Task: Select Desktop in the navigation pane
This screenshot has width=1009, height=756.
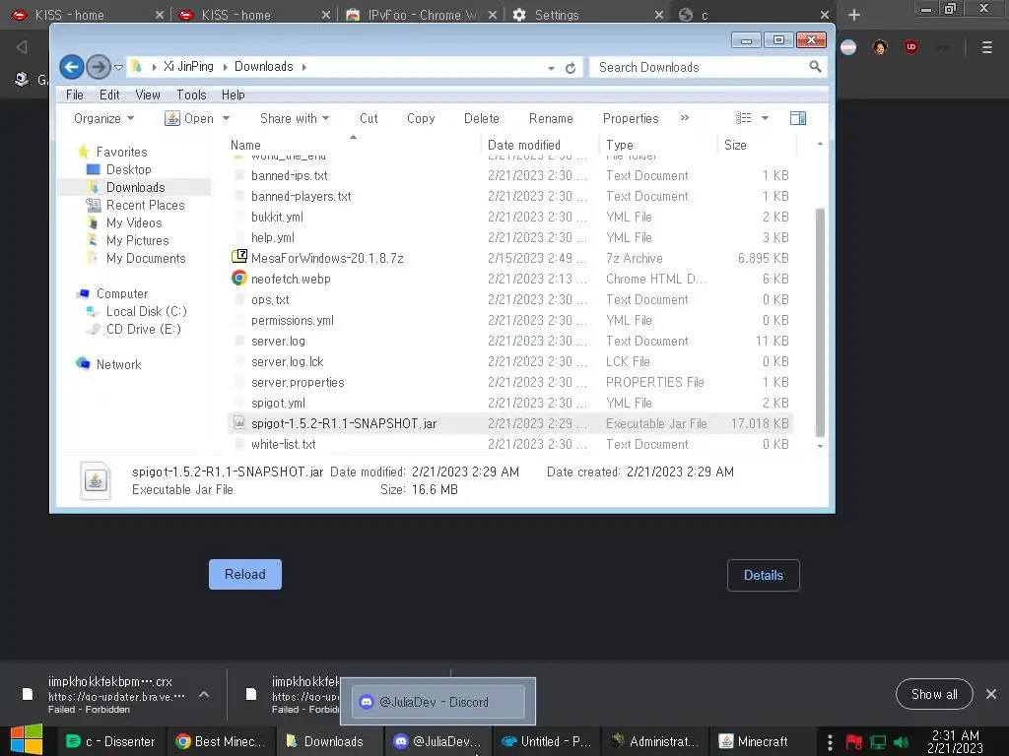Action: pyautogui.click(x=129, y=169)
